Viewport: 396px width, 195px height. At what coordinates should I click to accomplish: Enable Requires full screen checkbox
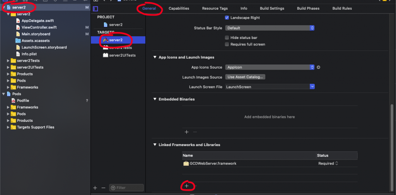(x=227, y=44)
